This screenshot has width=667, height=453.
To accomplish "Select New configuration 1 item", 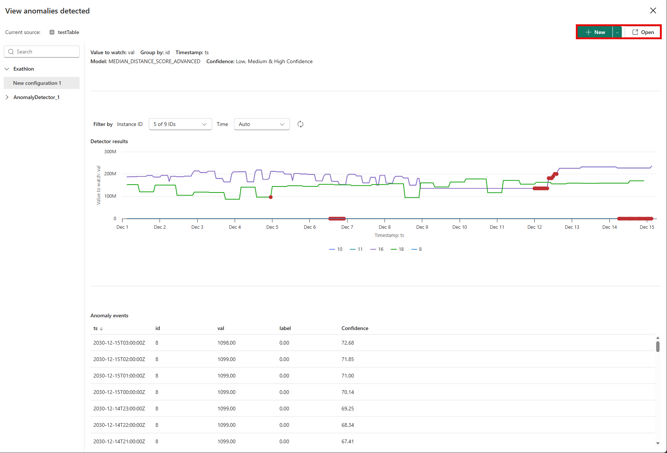I will tap(41, 83).
